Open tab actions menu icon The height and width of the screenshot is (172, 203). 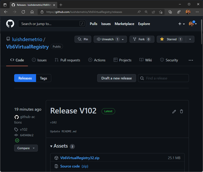(x=5, y=5)
